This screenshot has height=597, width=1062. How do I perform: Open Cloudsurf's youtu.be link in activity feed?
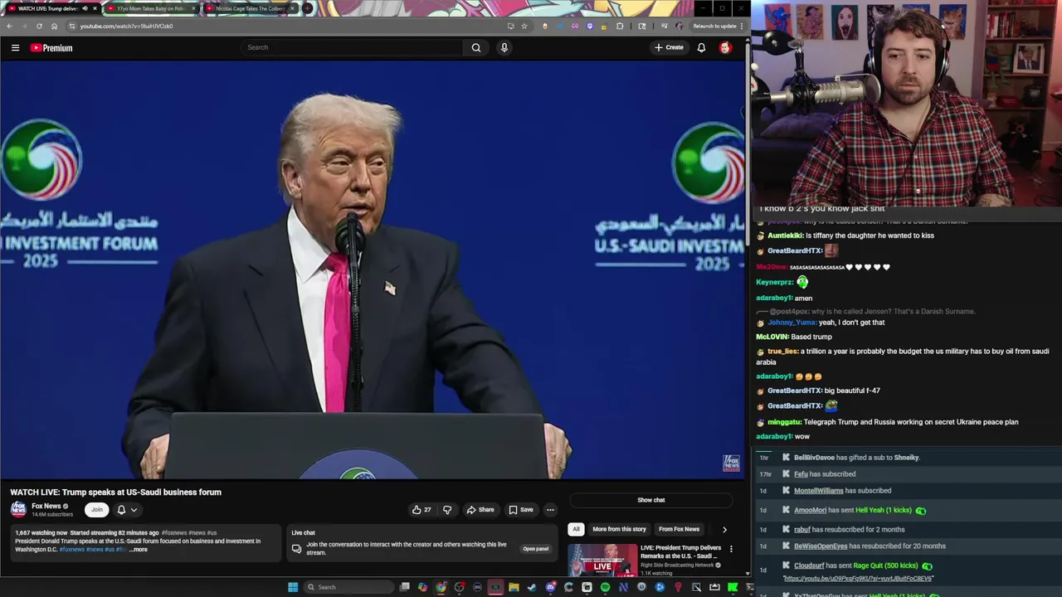[858, 579]
